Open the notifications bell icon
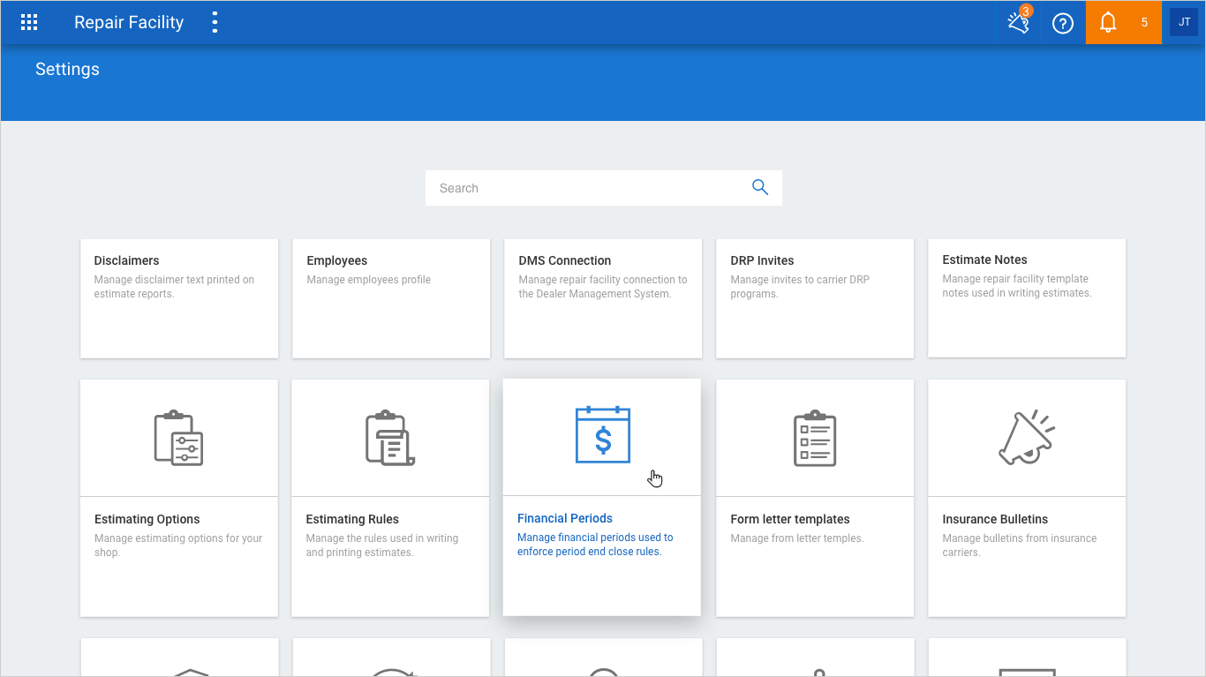Viewport: 1206px width, 677px height. click(1108, 24)
